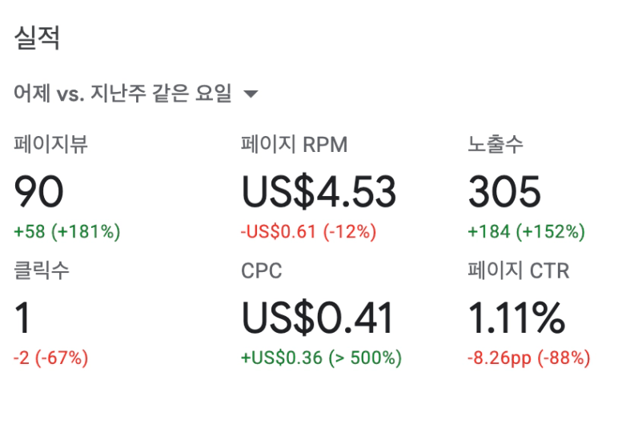Click the US$4.53 RPM value
634x424 pixels.
click(319, 192)
